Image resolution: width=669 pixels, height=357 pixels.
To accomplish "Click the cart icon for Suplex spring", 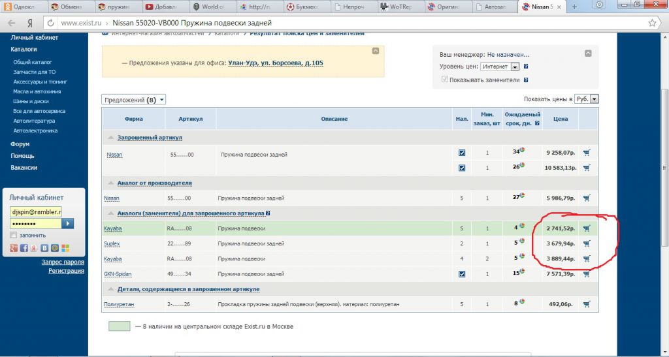I will tap(586, 243).
